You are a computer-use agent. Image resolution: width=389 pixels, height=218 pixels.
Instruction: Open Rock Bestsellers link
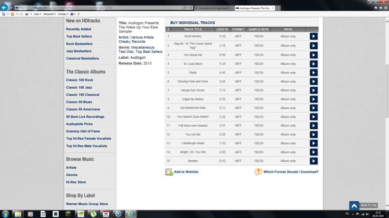[x=79, y=44]
